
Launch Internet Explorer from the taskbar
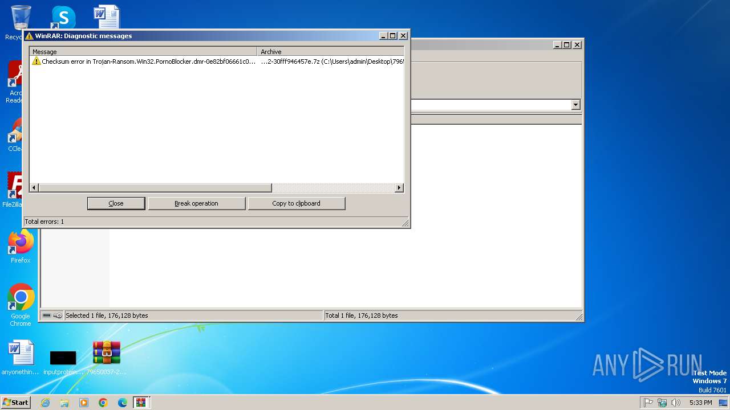(45, 403)
